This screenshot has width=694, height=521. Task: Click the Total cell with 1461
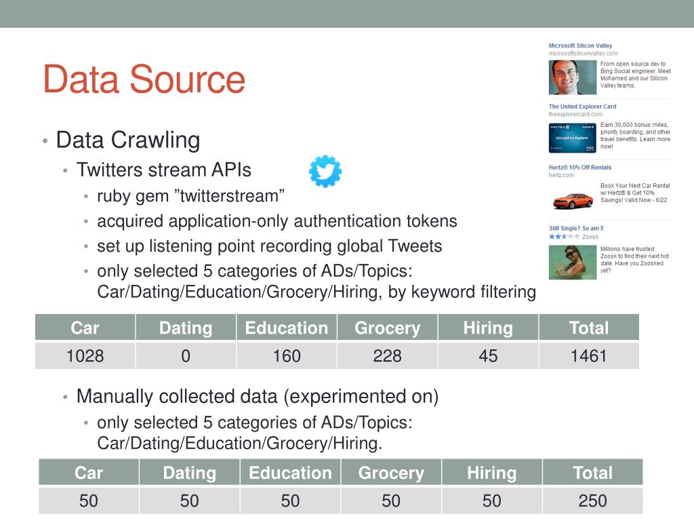pos(589,355)
